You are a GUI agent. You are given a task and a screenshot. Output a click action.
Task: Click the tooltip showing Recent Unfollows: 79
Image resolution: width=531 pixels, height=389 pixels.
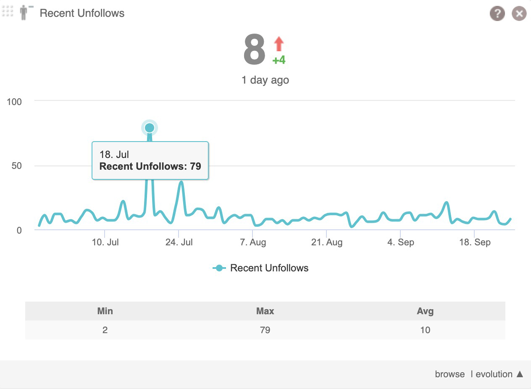pos(150,161)
